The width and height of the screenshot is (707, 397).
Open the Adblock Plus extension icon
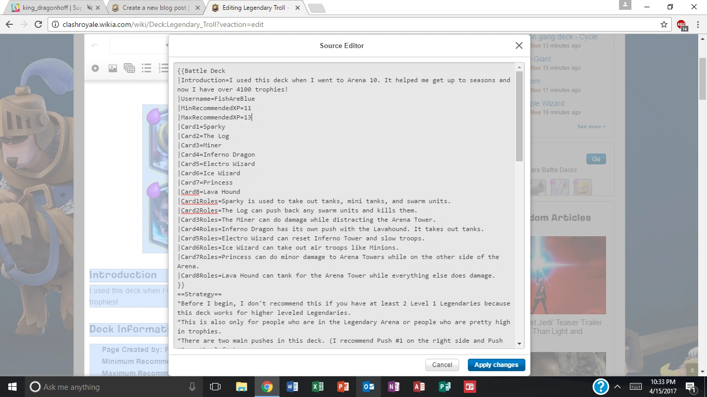click(682, 25)
